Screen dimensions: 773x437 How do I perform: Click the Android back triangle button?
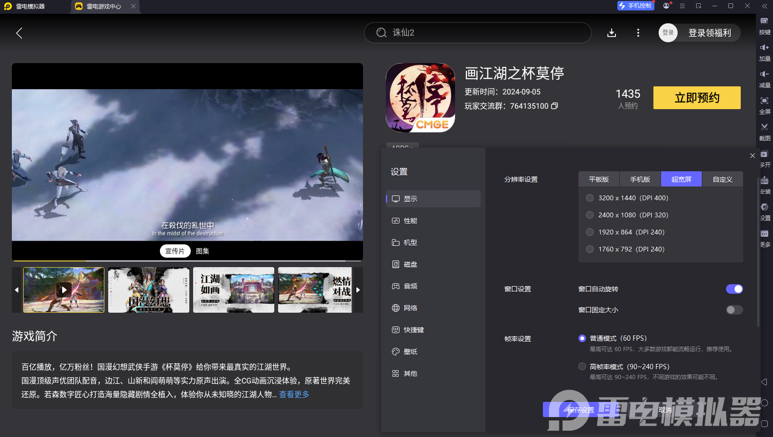click(x=764, y=382)
